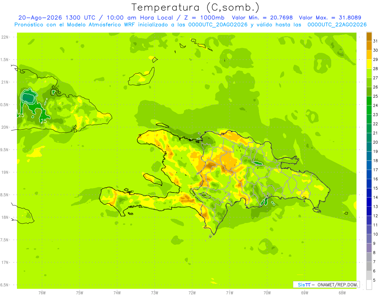Pick the yellow legend swatch between 28 and 29
The image size is (384, 297).
pyautogui.click(x=369, y=64)
